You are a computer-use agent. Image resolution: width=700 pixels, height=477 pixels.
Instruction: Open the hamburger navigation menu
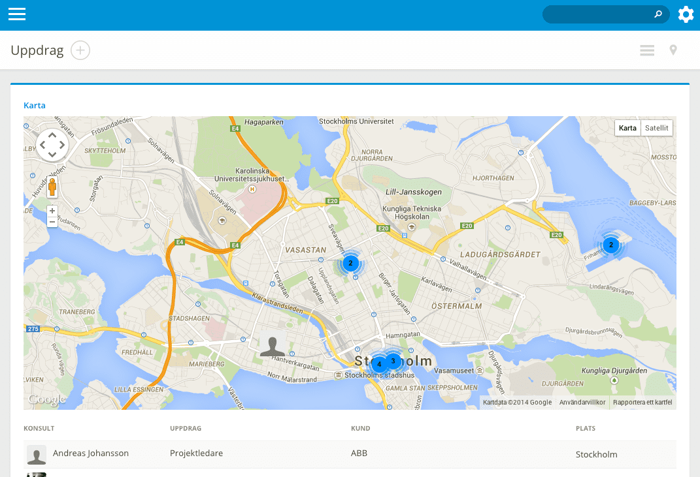tap(17, 14)
